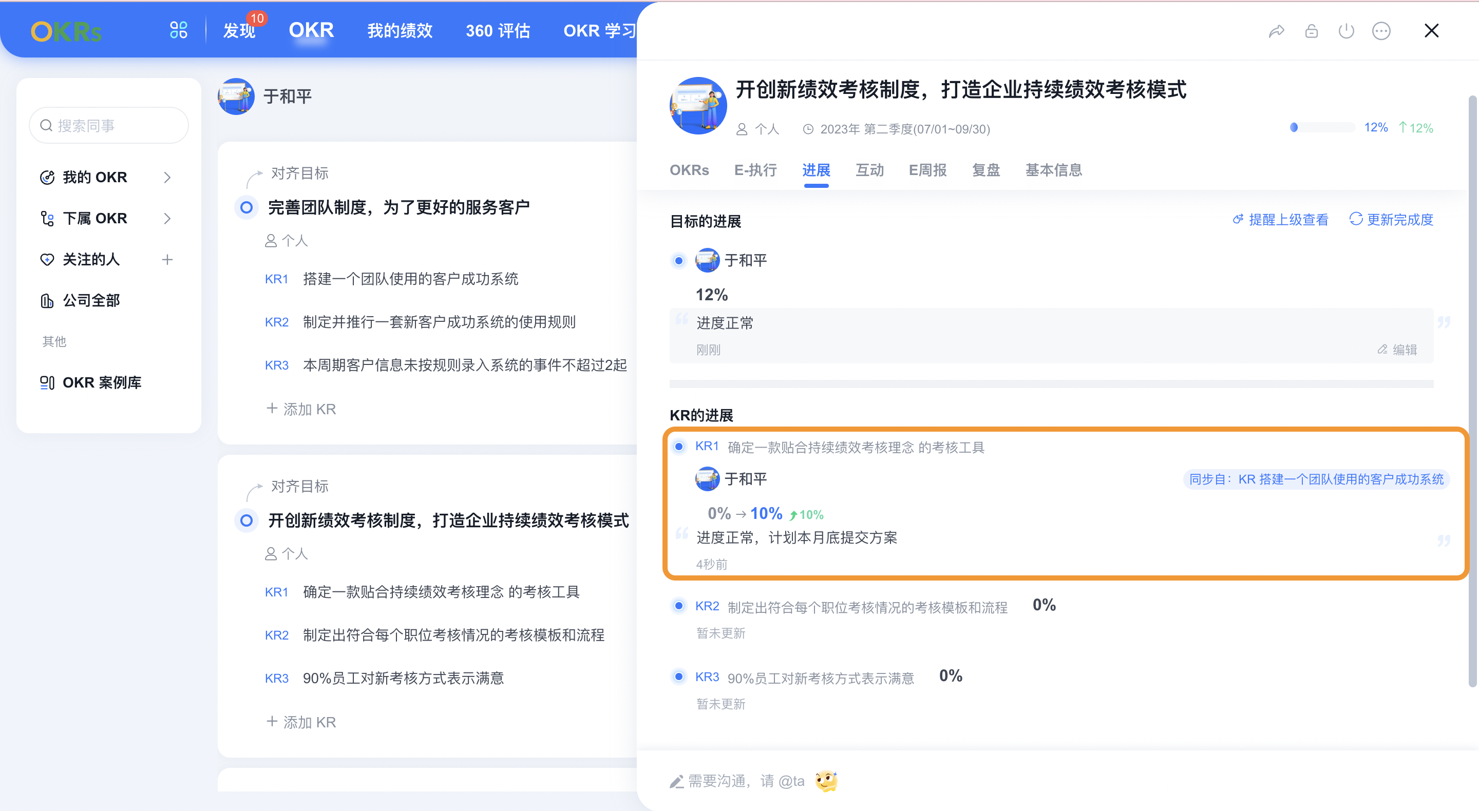
Task: Open the more options ellipsis icon
Action: point(1381,30)
